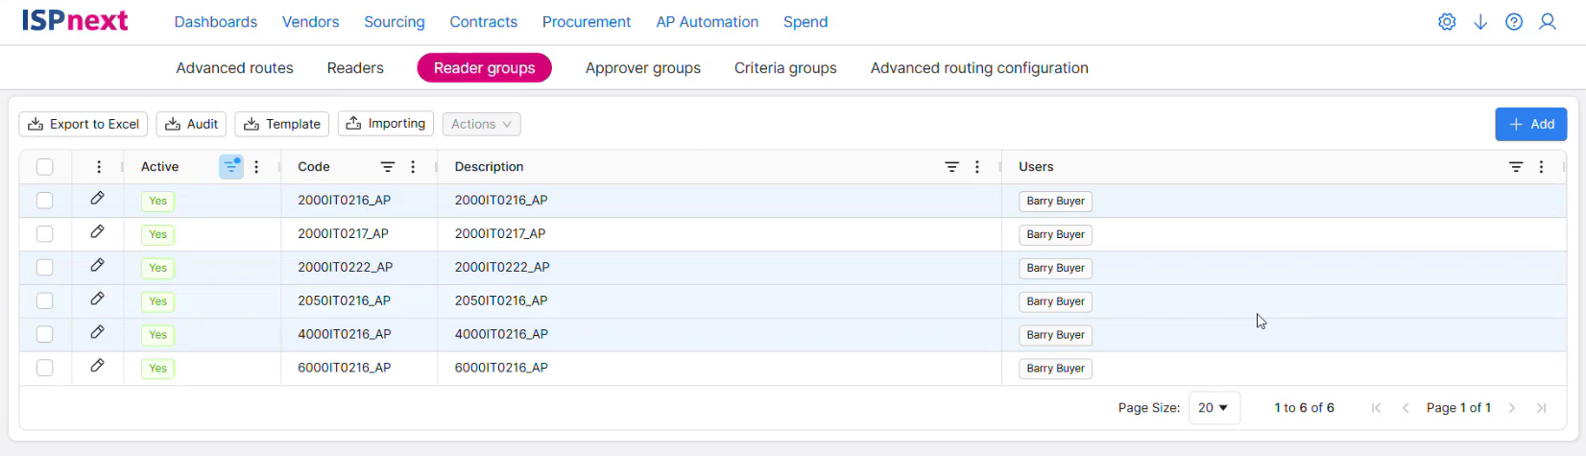Edit row 2050IT0216_AP with pencil icon

click(x=97, y=300)
